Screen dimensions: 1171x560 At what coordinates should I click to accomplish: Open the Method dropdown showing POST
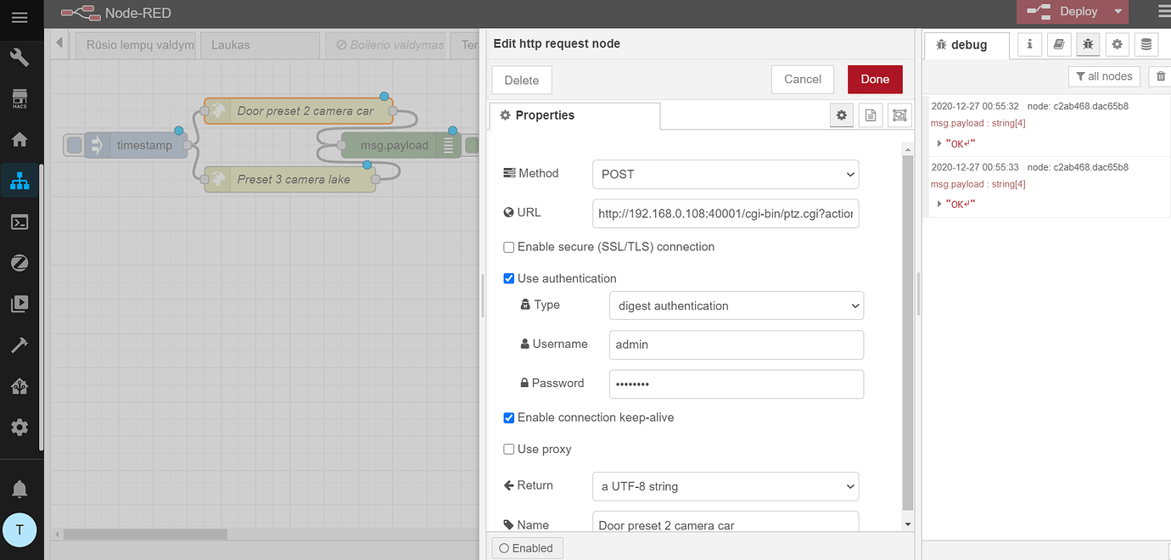point(726,174)
